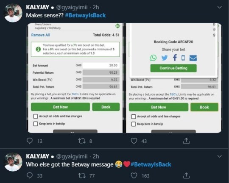The height and width of the screenshot is (183, 229).
Task: Click the Remove All link
Action: click(41, 35)
